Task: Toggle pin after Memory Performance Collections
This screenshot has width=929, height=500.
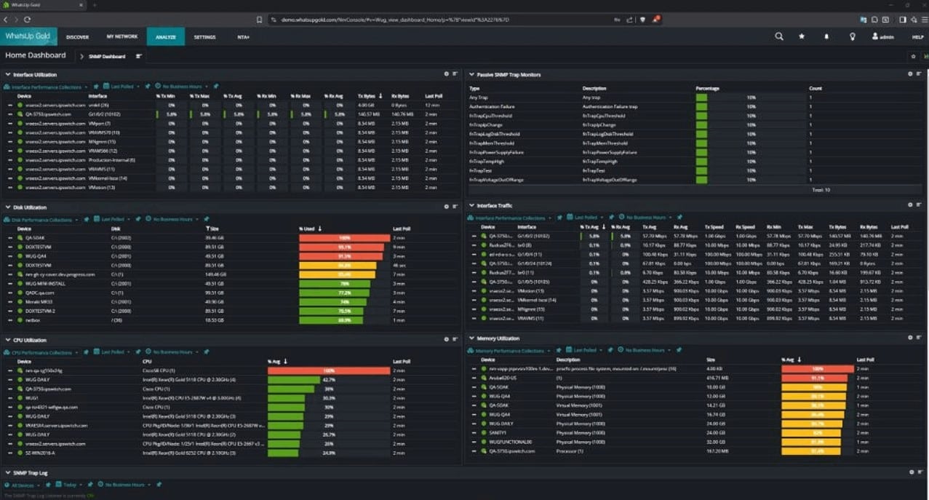Action: point(557,351)
